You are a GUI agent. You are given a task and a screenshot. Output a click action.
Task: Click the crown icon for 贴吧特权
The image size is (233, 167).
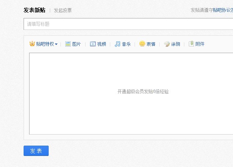click(x=32, y=44)
